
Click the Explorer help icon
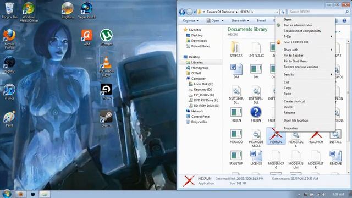pyautogui.click(x=344, y=20)
